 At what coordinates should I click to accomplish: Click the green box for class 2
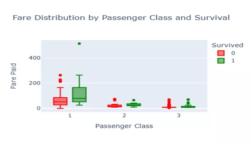[134, 105]
